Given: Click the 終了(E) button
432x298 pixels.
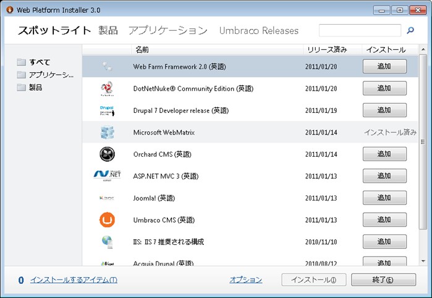Looking at the screenshot, I should [x=383, y=280].
